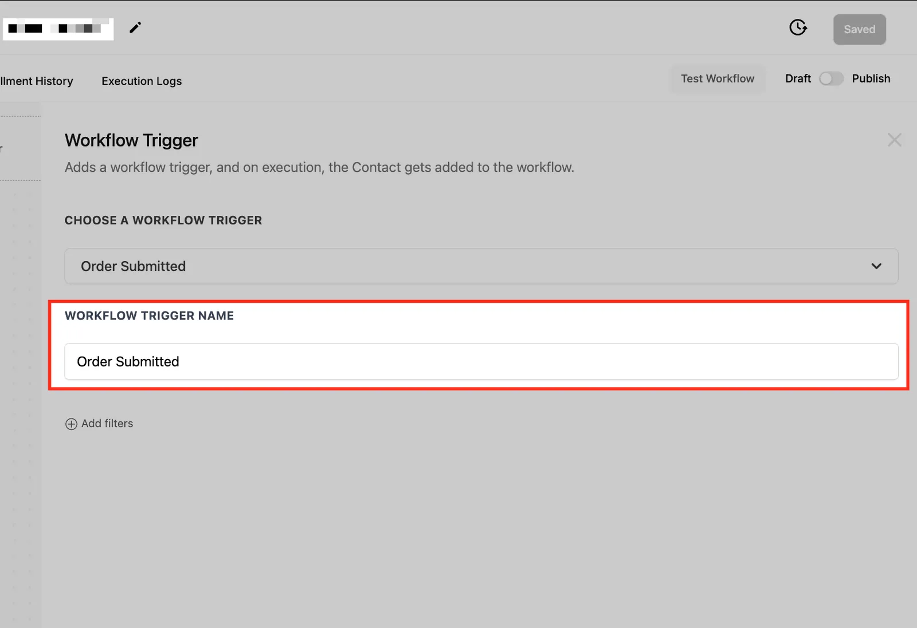The image size is (917, 628).
Task: Click the Saved button
Action: point(859,29)
